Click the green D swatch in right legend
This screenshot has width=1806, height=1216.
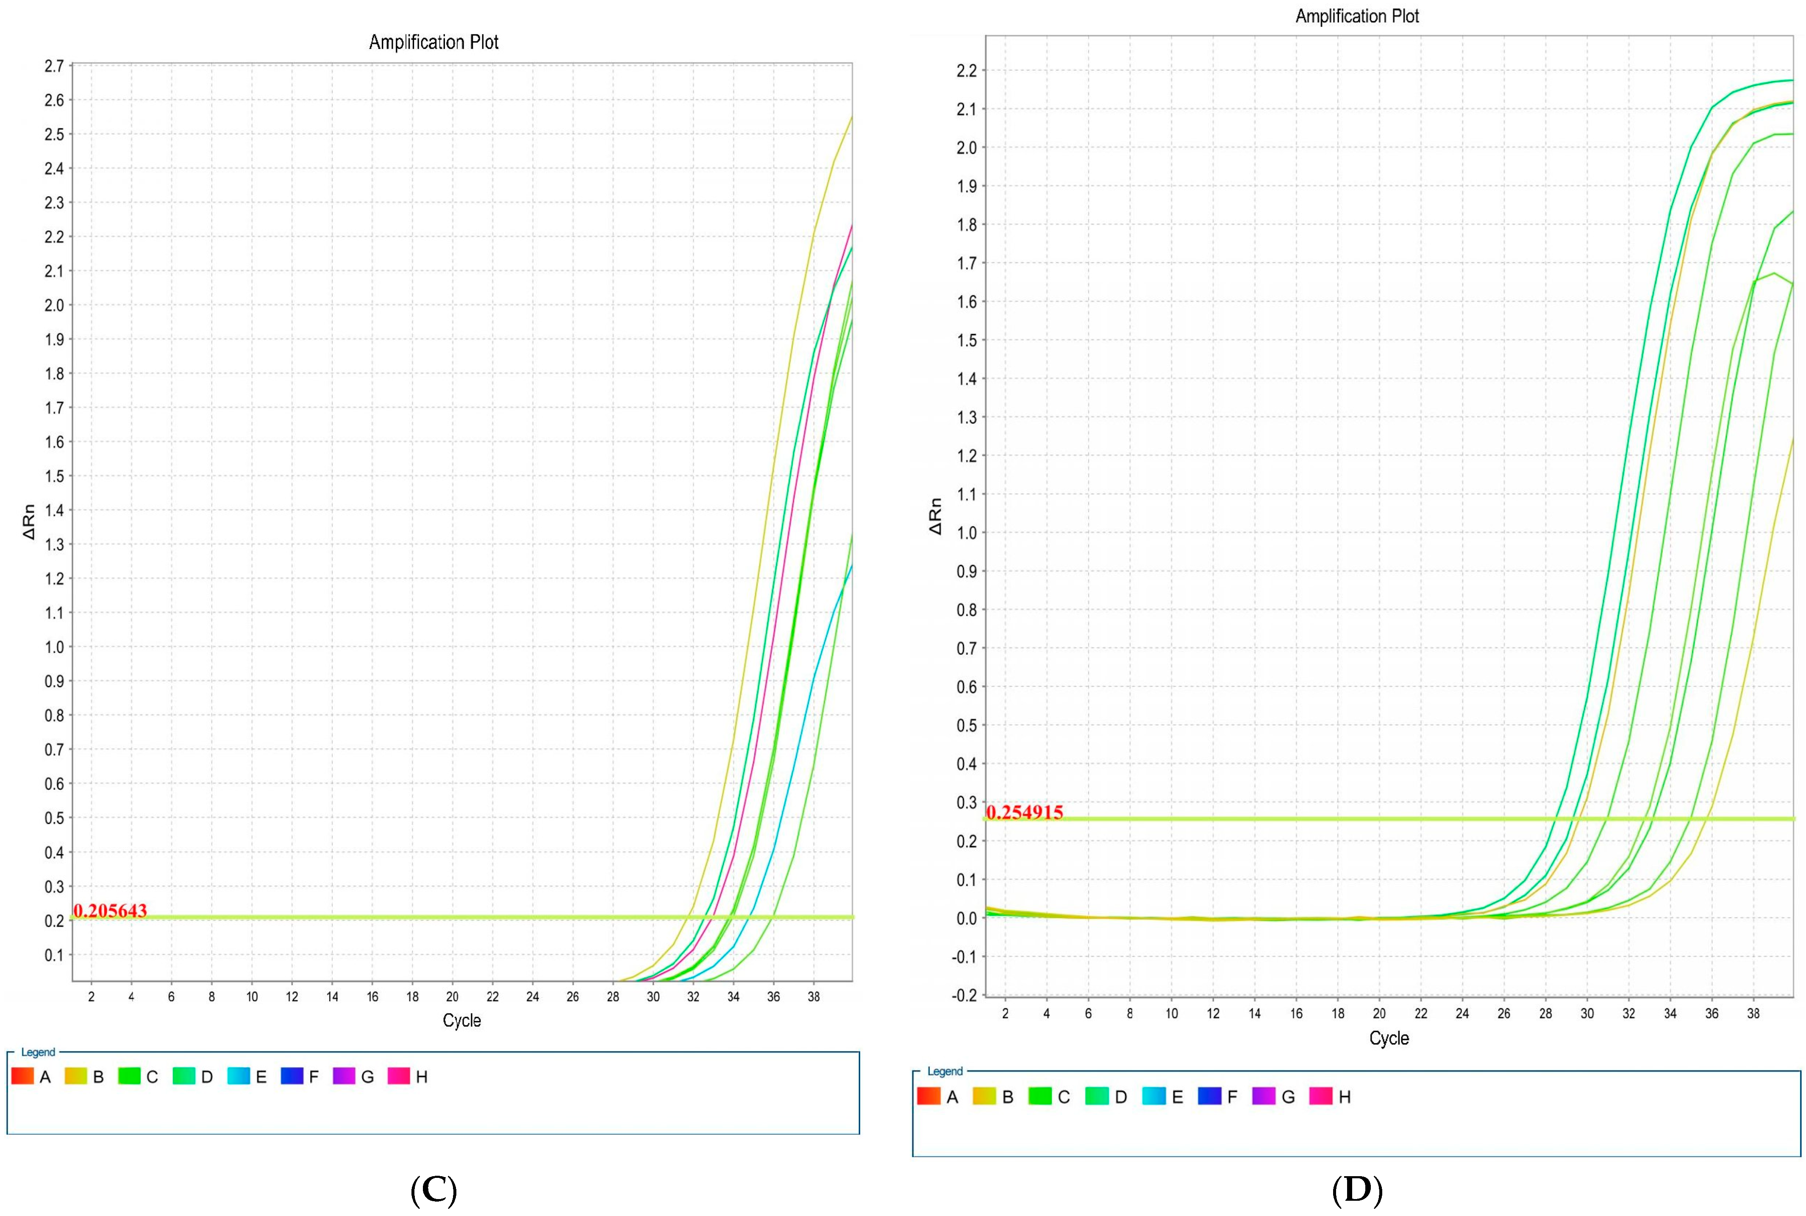(x=1097, y=1097)
